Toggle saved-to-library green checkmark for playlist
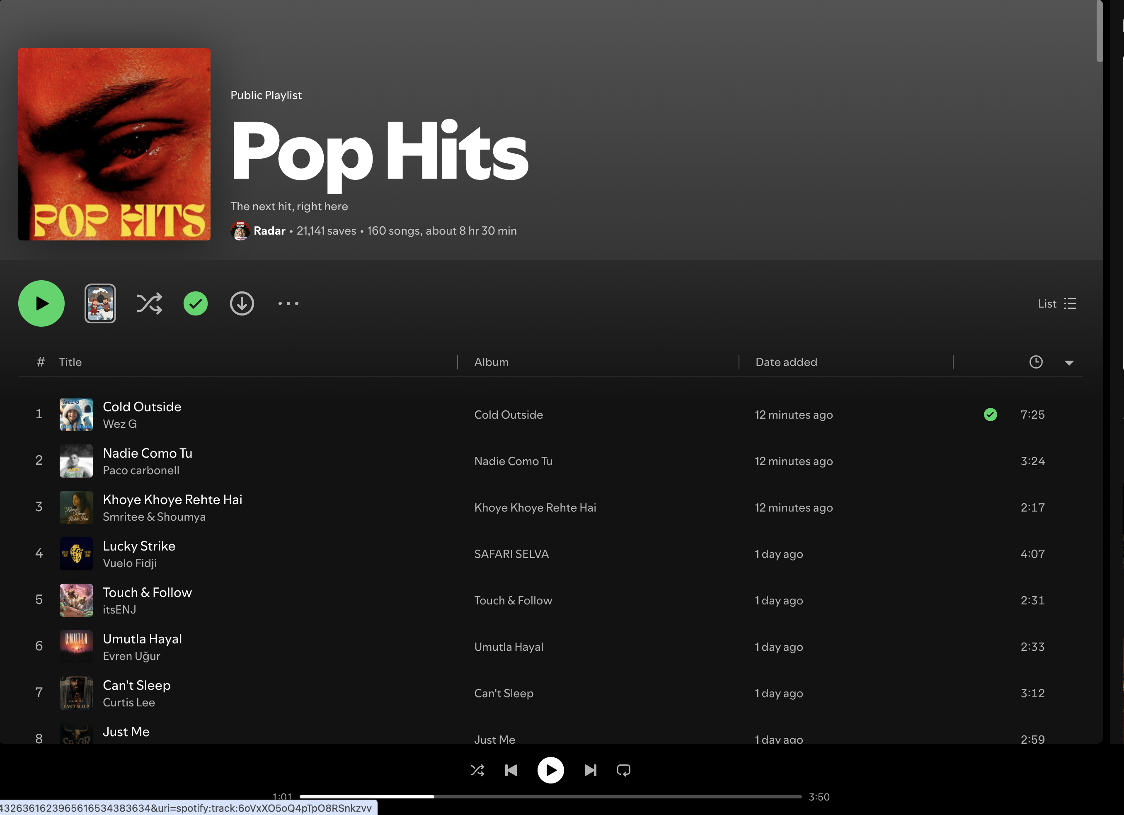The height and width of the screenshot is (815, 1124). pyautogui.click(x=196, y=303)
